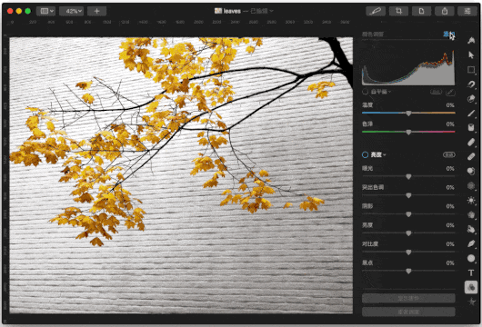Image resolution: width=482 pixels, height=327 pixels.
Task: Enable the 白平衡 adjustment circle toggle
Action: tap(366, 92)
